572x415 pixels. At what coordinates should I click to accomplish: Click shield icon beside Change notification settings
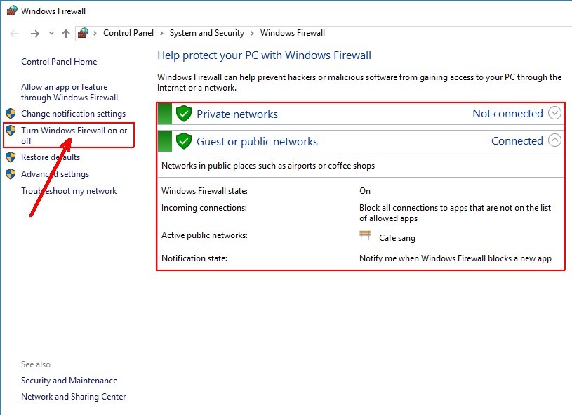11,114
